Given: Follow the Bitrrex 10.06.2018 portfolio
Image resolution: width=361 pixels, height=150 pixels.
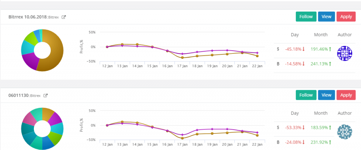Looking at the screenshot, I should (306, 17).
